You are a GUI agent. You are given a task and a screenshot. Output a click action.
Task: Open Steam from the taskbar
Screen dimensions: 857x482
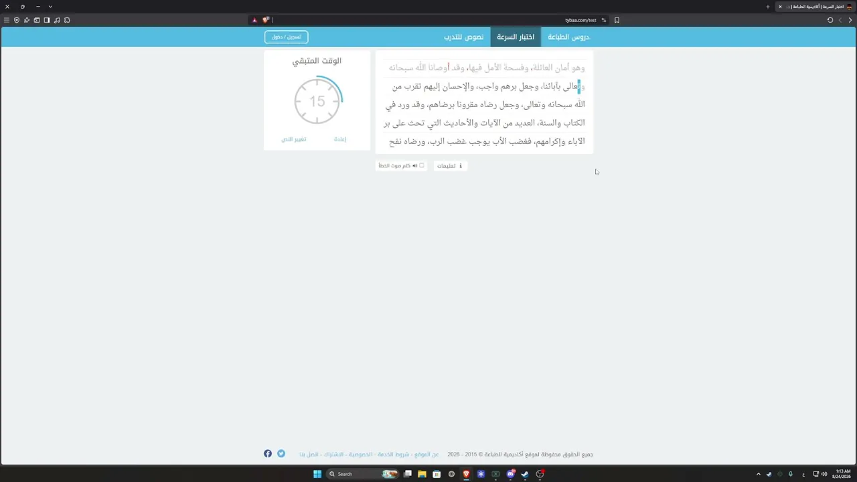(x=525, y=474)
